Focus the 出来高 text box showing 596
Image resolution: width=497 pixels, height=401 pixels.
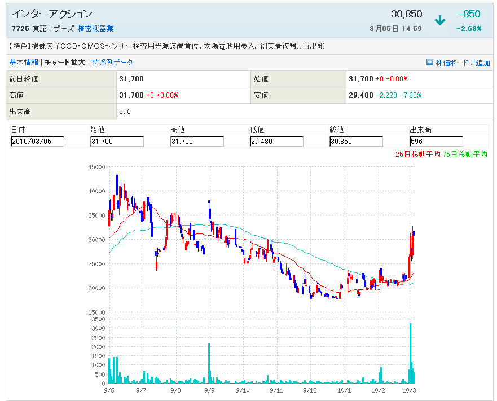pos(436,142)
